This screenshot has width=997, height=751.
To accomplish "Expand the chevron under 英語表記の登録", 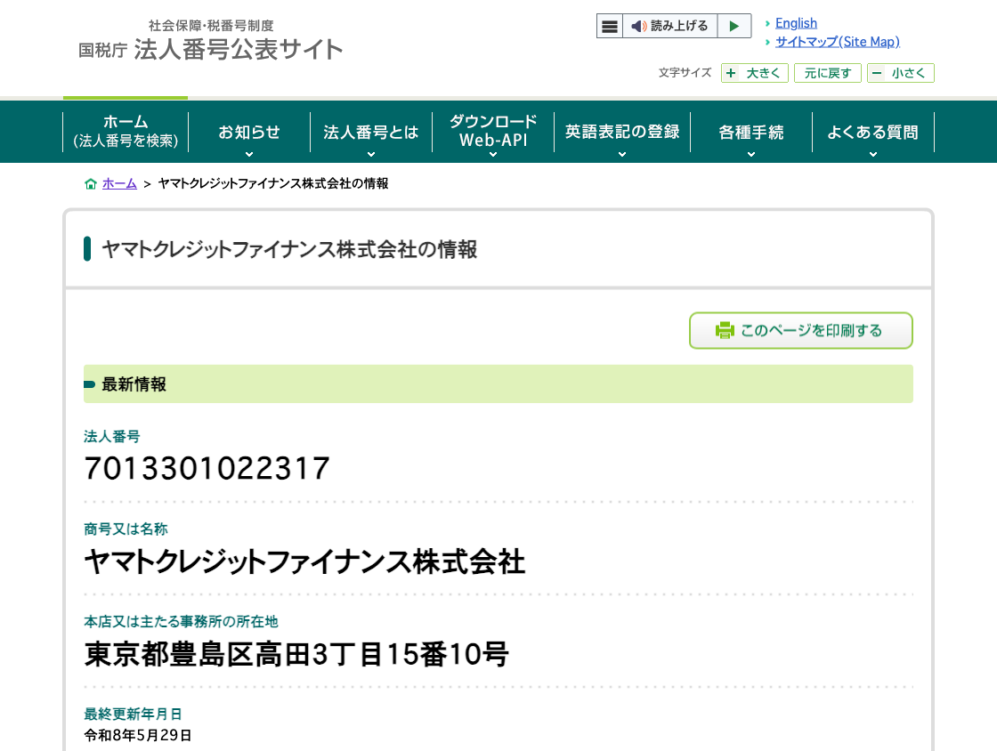I will 622,155.
